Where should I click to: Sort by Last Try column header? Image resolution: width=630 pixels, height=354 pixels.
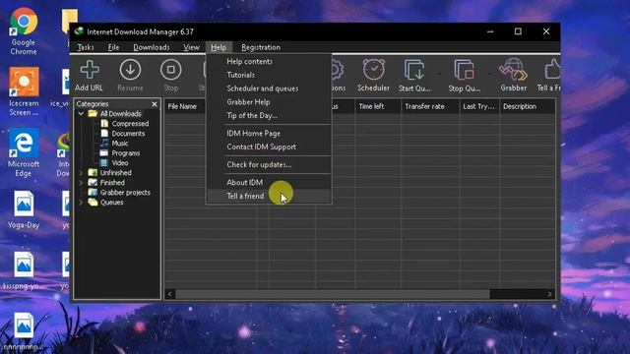click(x=479, y=106)
